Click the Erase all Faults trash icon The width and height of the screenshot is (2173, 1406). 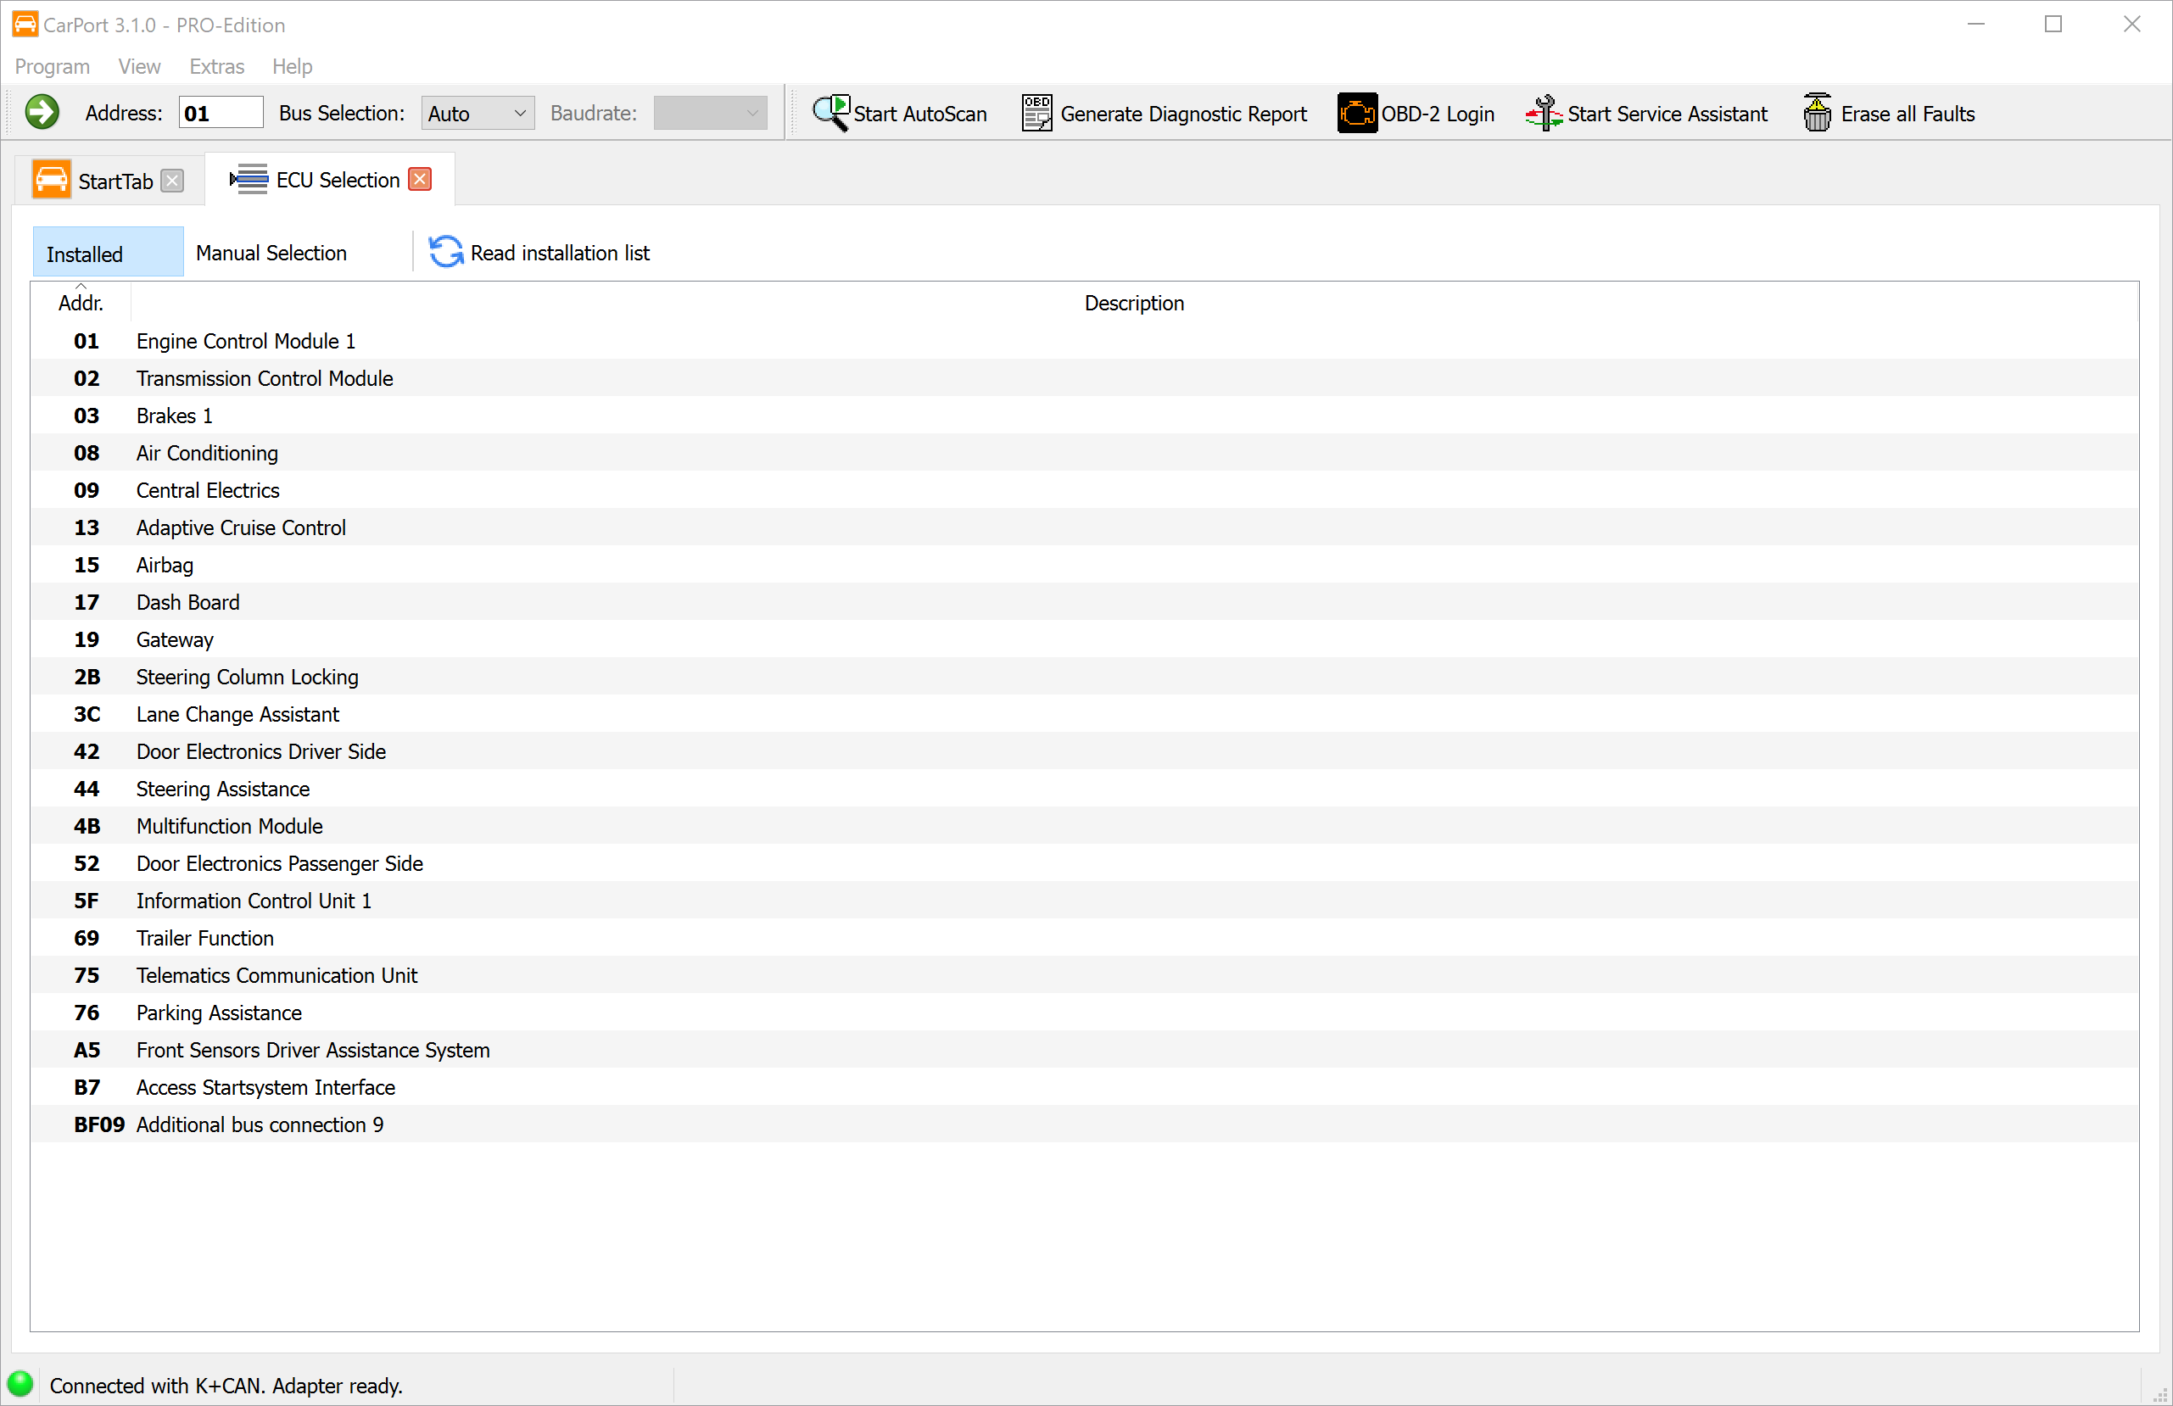(1817, 112)
